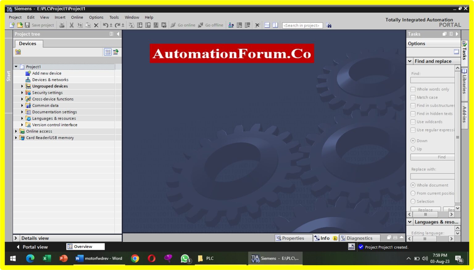474x270 pixels.
Task: Create a new project via toolbar icon
Action: point(12,25)
